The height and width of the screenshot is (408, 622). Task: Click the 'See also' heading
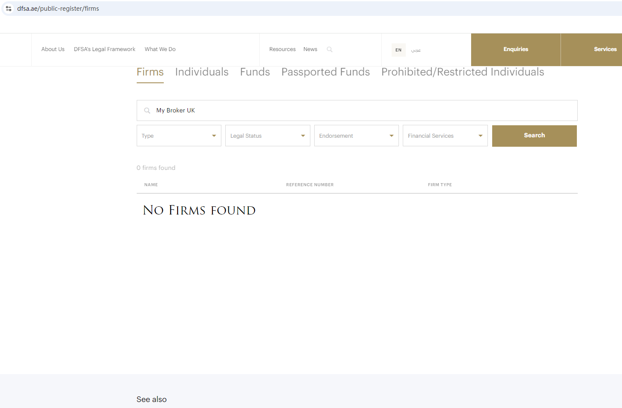[x=152, y=399]
